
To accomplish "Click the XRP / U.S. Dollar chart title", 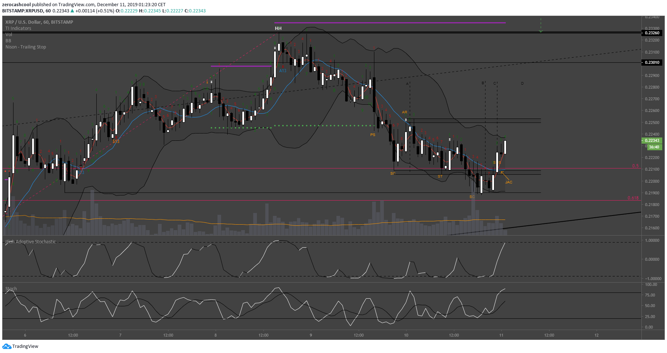I will pos(39,22).
